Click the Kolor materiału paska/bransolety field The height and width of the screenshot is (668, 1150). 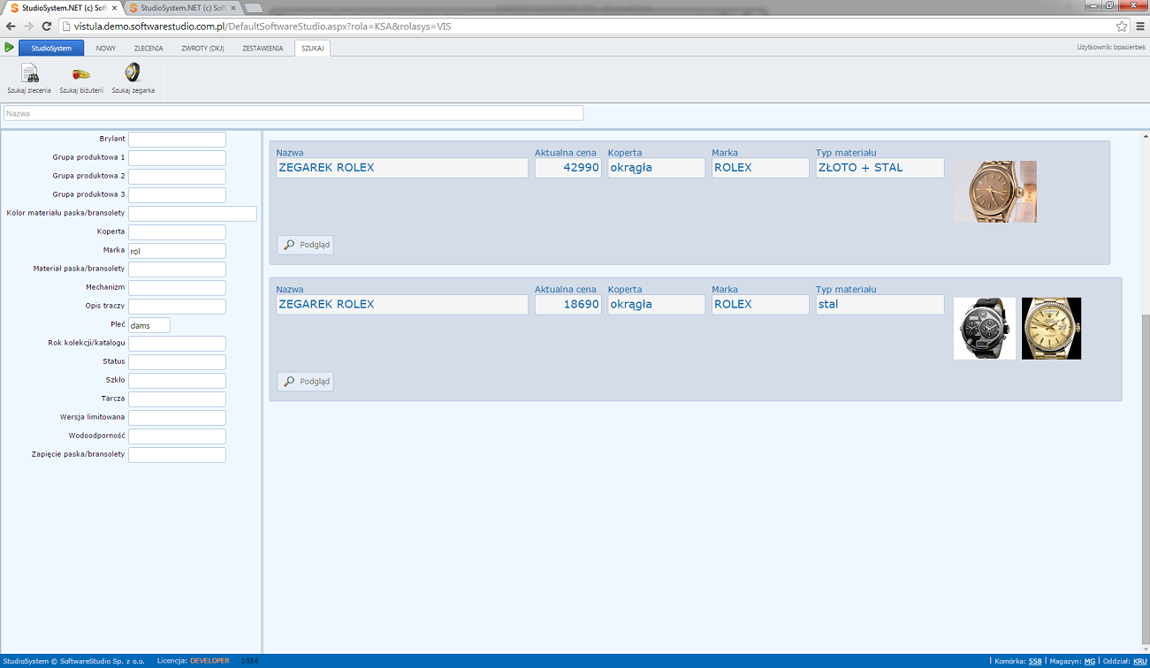click(193, 214)
